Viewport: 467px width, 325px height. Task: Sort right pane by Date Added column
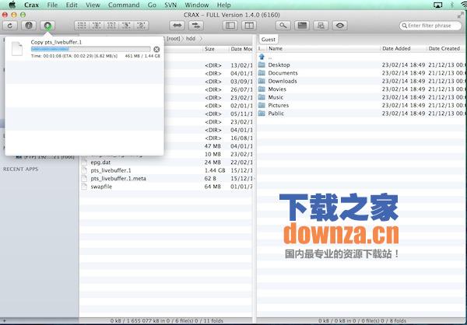point(396,48)
